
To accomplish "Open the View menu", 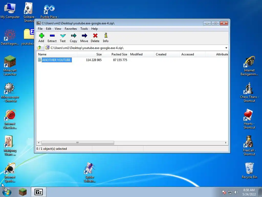I will 58,29.
